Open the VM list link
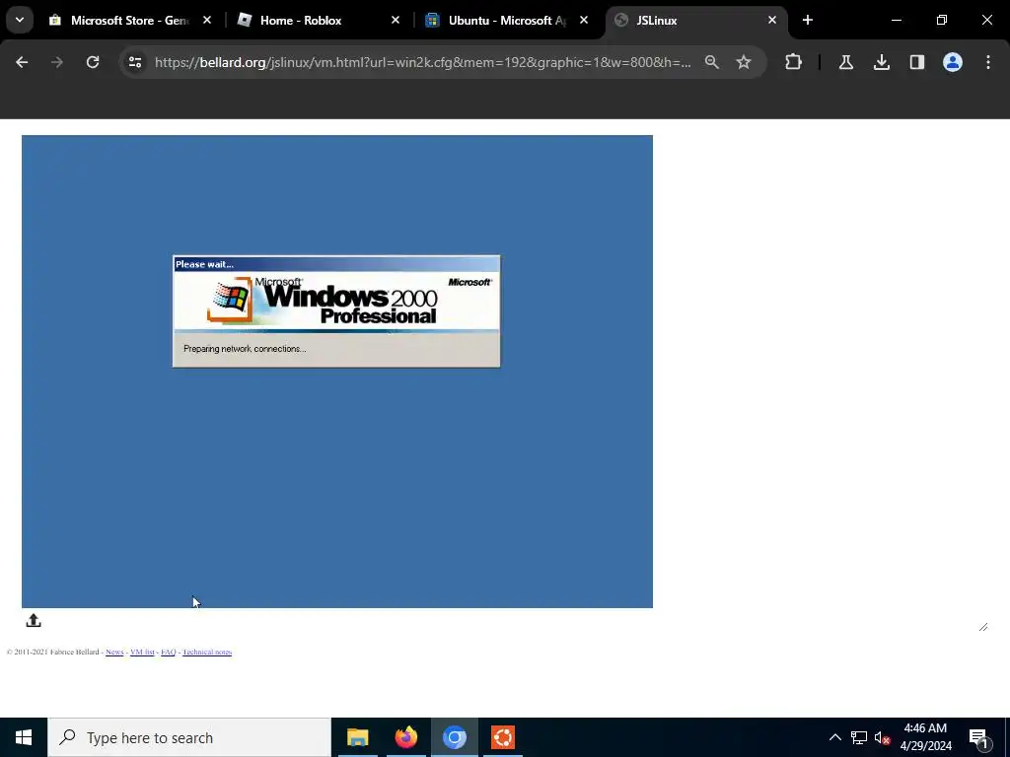Viewport: 1010px width, 757px height. coord(142,653)
